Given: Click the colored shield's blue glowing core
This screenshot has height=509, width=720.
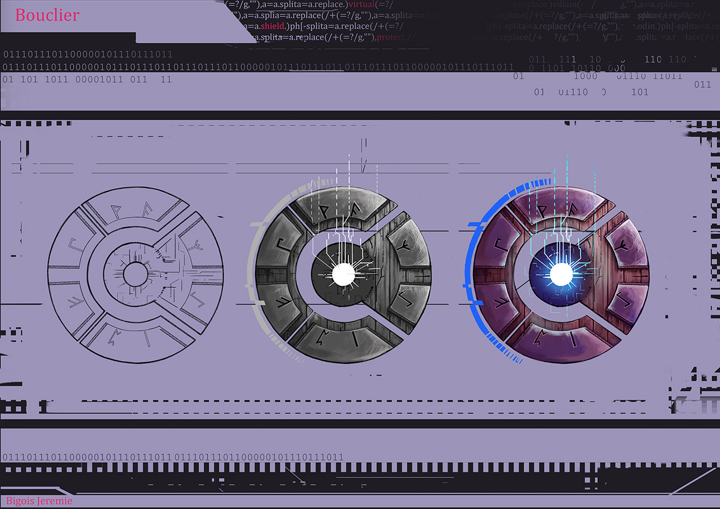Looking at the screenshot, I should pos(561,274).
